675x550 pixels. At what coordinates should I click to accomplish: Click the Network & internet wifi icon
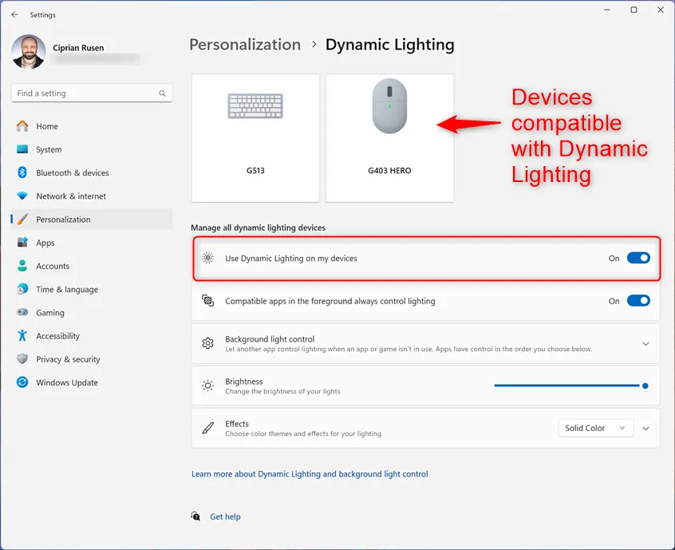[22, 196]
